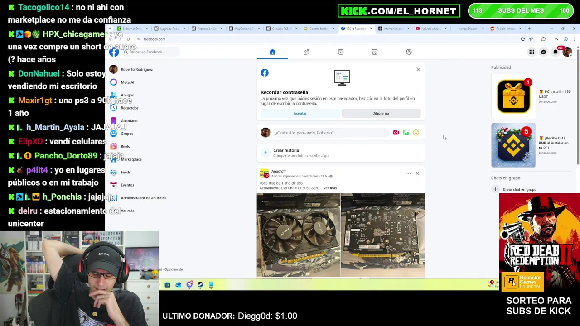580x326 pixels.
Task: Close the Facebook browser tab
Action: point(371,29)
